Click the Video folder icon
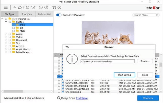This screenshot has width=163, height=103. 14,37
